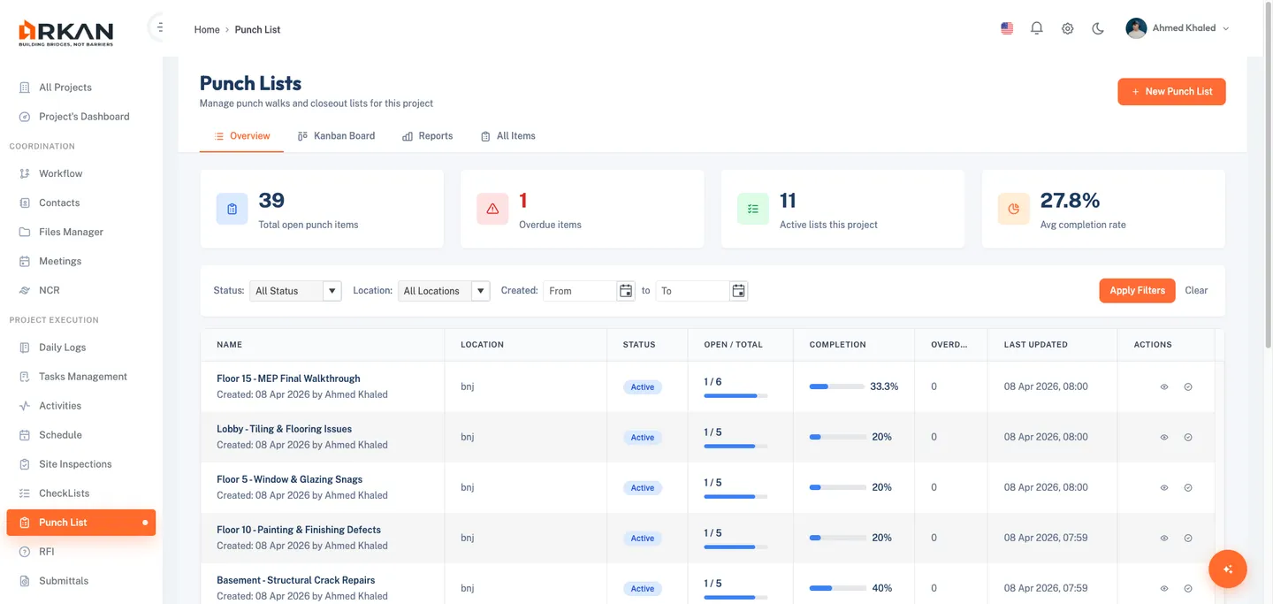Open the Ahmed Khaled user menu
The height and width of the screenshot is (604, 1273).
tap(1178, 28)
